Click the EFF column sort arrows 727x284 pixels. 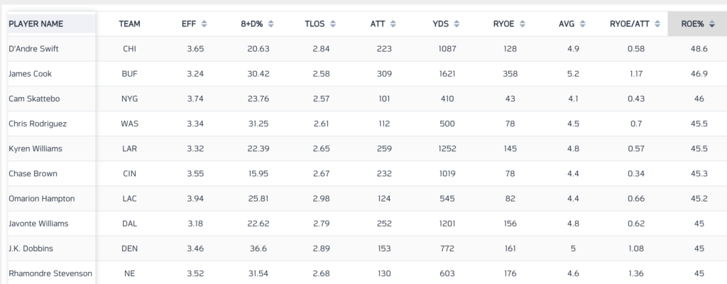[x=204, y=24]
